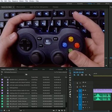Viewport: 112px width, 112px height.
Task: Open the Window menu
Action: (32, 1)
